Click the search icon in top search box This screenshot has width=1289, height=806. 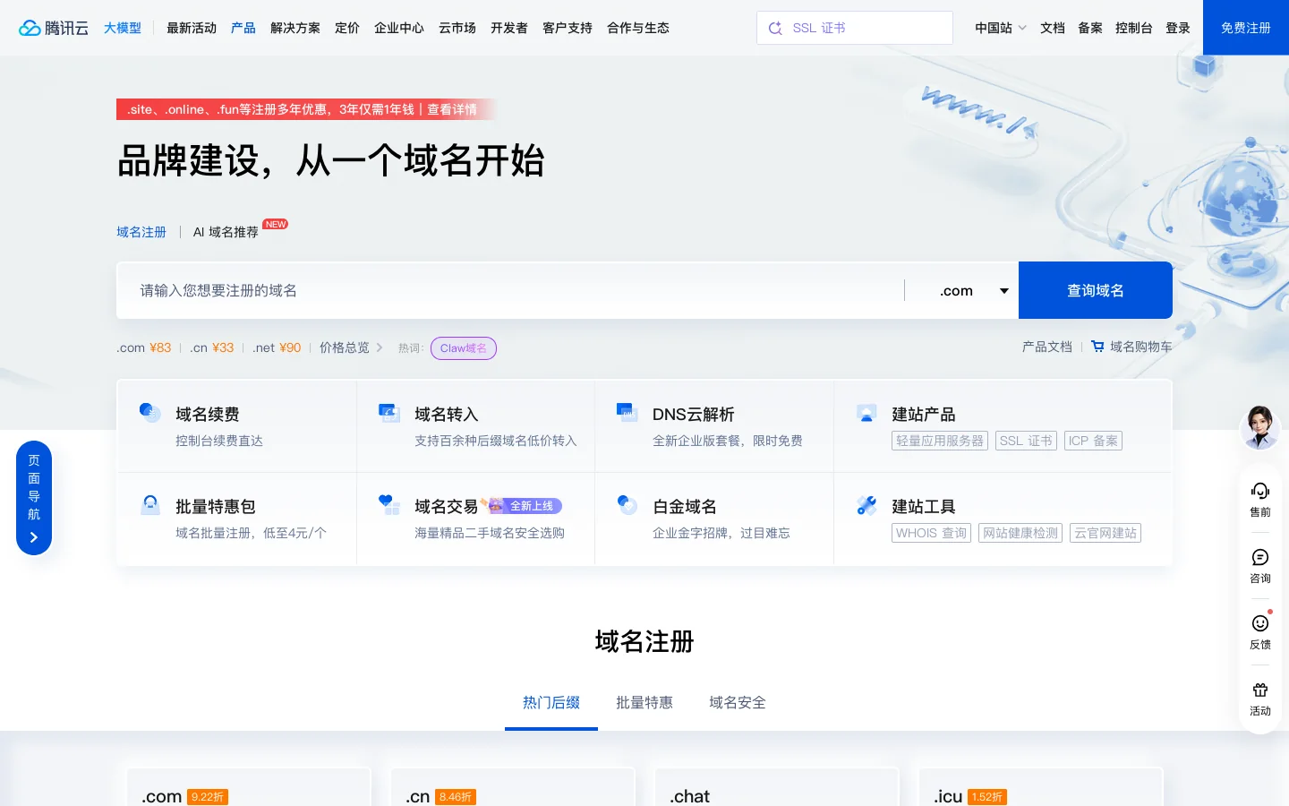pyautogui.click(x=775, y=28)
